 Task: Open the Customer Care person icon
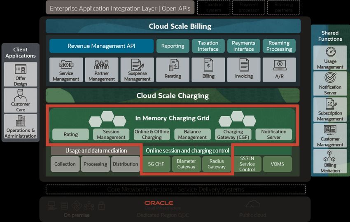click(20, 95)
